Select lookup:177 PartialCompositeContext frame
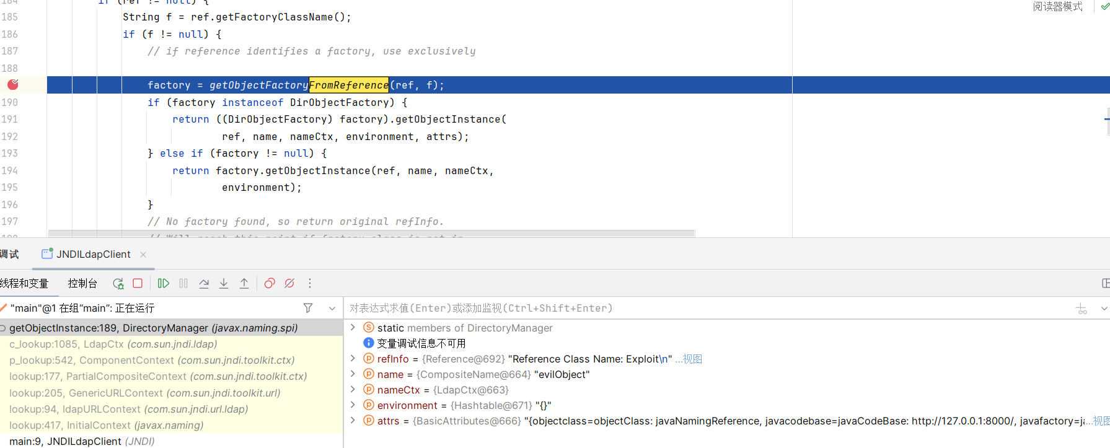This screenshot has width=1110, height=448. coord(171,376)
